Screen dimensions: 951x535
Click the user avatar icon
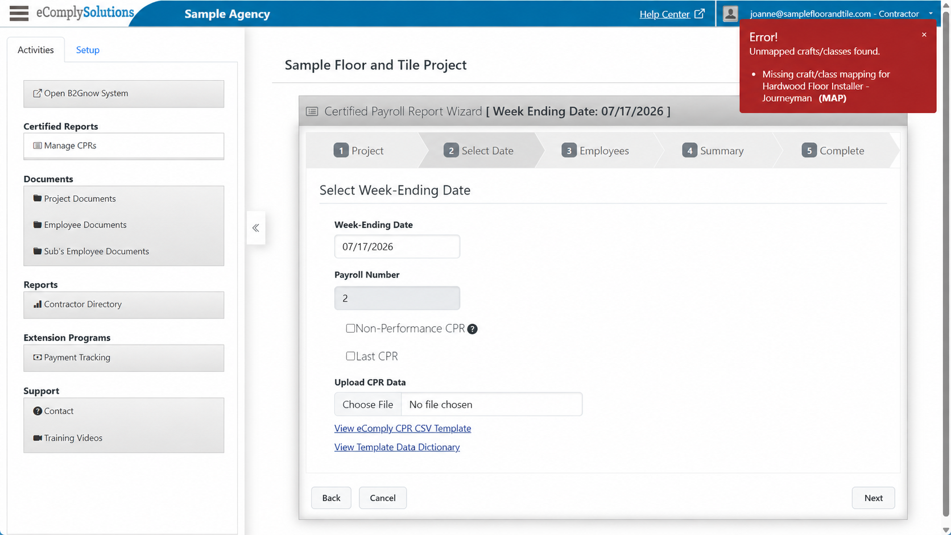[x=730, y=14]
